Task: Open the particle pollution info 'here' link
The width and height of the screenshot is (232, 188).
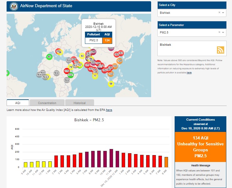Action: pyautogui.click(x=189, y=73)
